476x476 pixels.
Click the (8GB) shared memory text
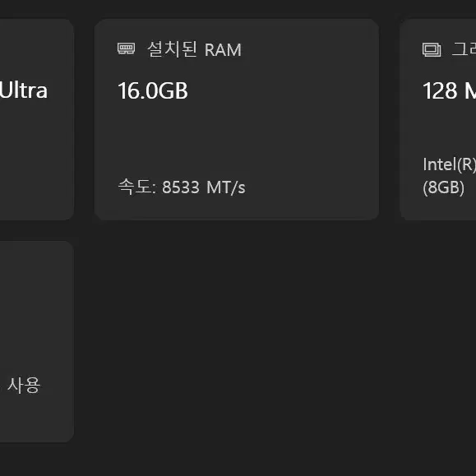point(443,187)
